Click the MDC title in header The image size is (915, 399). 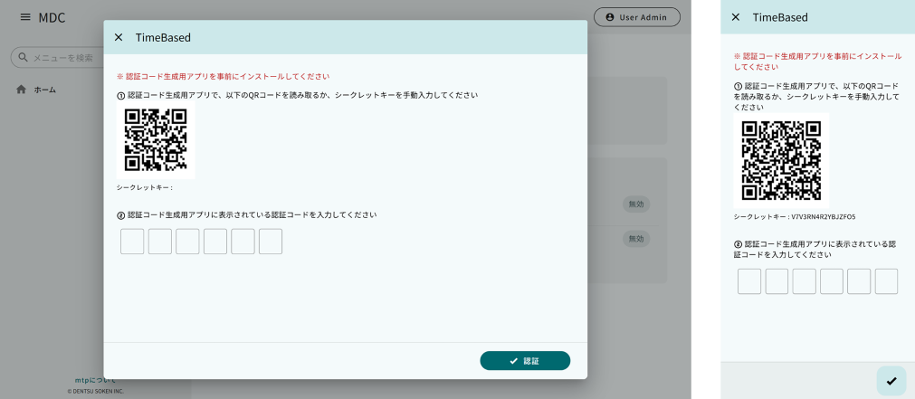pyautogui.click(x=52, y=17)
